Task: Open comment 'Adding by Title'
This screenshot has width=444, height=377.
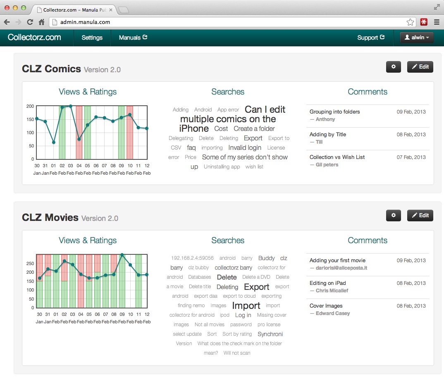Action: (x=327, y=134)
